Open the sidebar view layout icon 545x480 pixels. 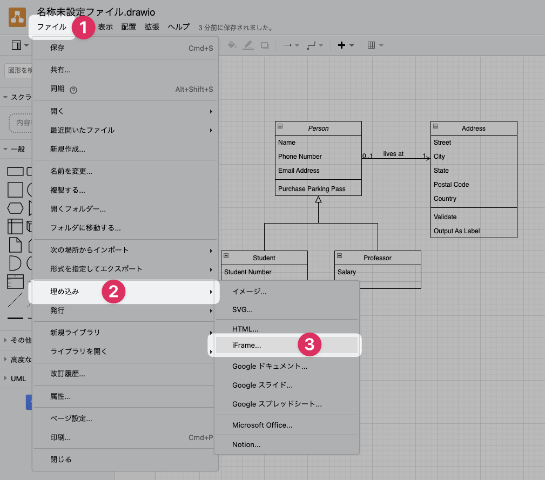click(17, 45)
